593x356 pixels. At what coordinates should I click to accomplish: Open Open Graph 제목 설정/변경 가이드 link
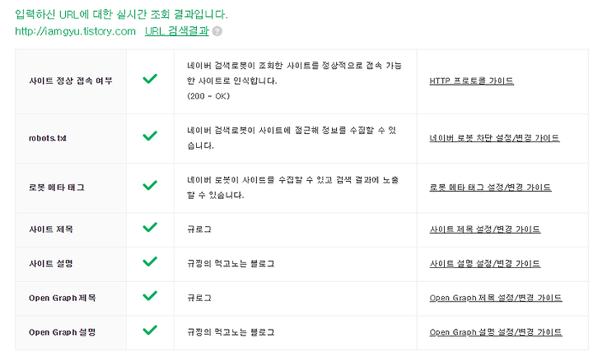496,298
